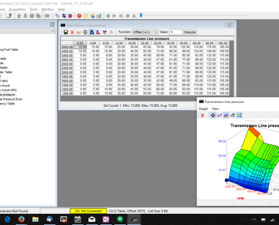Open the Graph menu in graph window
The image size is (279, 225).
click(x=203, y=109)
